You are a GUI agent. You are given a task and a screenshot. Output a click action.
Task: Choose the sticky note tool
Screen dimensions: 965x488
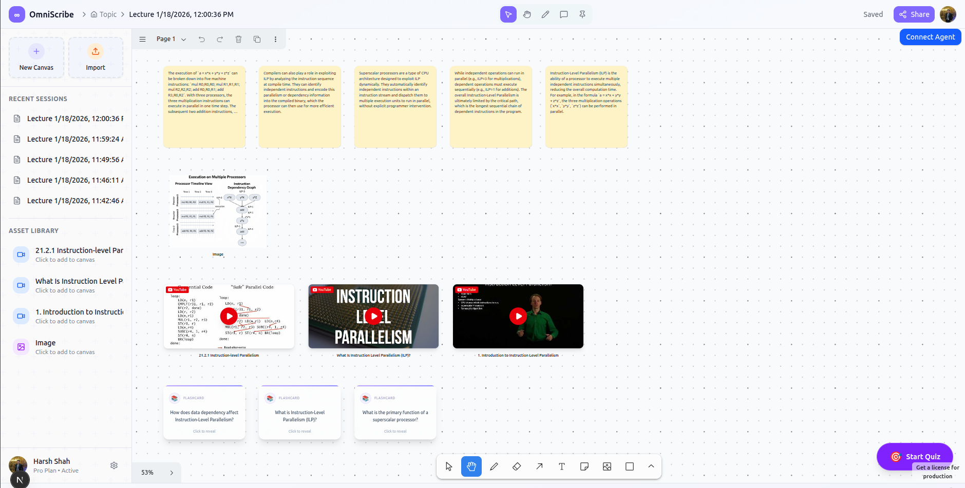click(x=584, y=466)
